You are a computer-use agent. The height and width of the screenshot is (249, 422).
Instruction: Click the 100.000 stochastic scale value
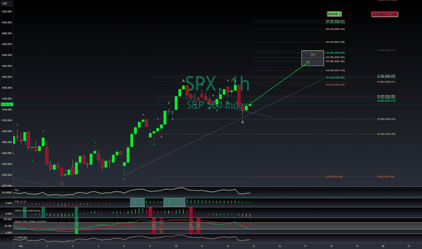(8, 220)
